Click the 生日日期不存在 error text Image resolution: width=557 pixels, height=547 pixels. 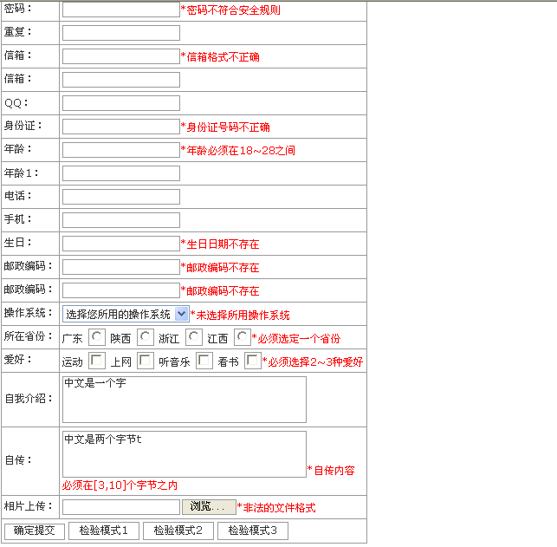coord(220,244)
